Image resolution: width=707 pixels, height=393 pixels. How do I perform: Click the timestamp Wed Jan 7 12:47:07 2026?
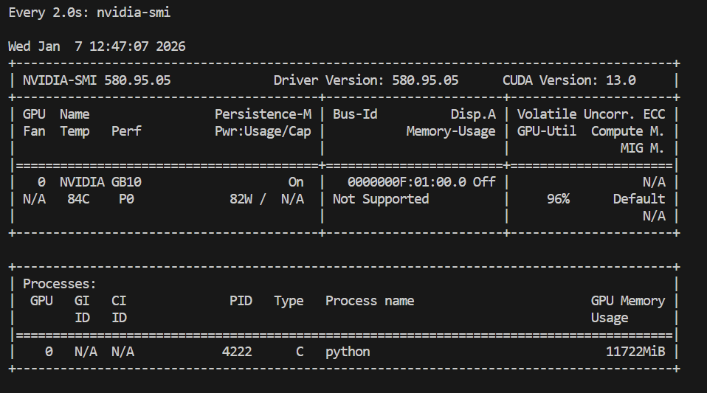pos(97,46)
